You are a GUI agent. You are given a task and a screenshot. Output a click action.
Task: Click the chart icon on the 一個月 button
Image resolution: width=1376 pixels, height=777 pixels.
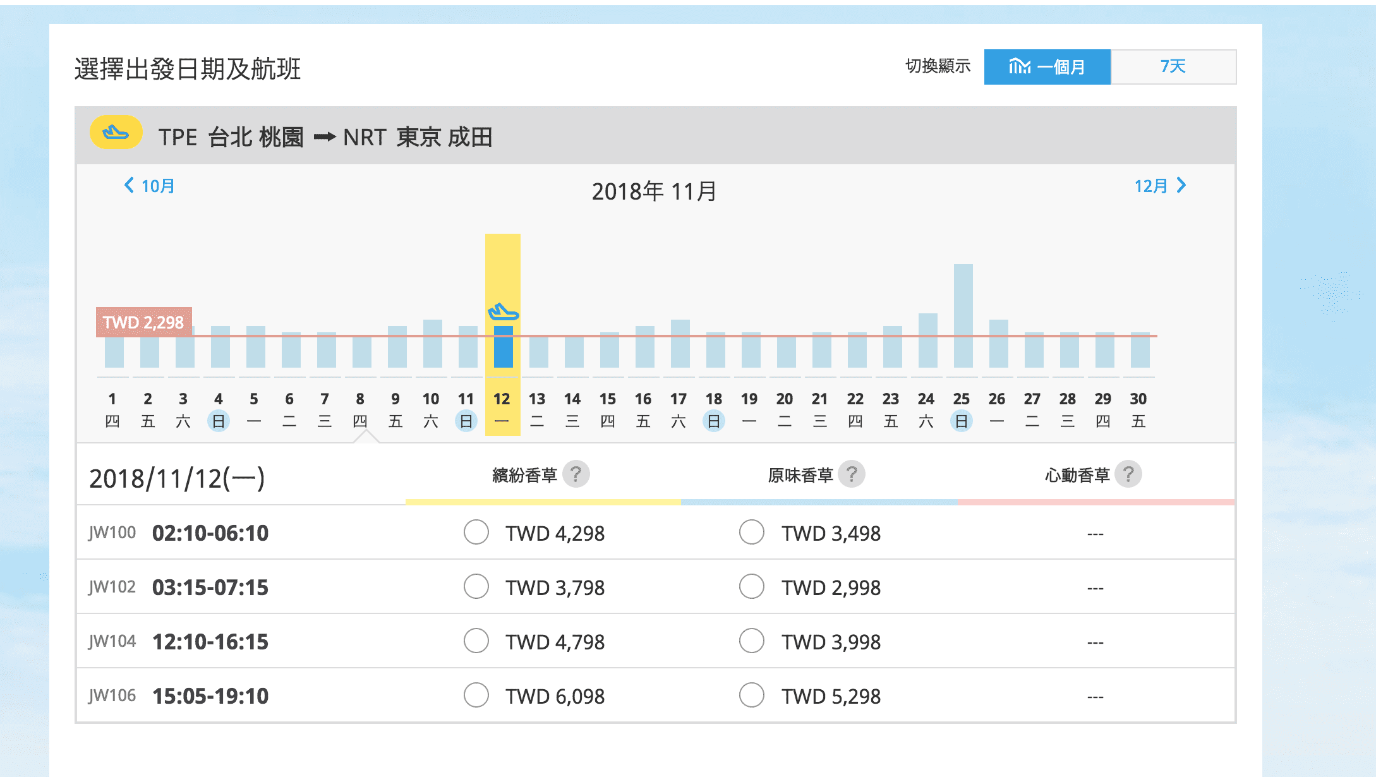click(1020, 66)
